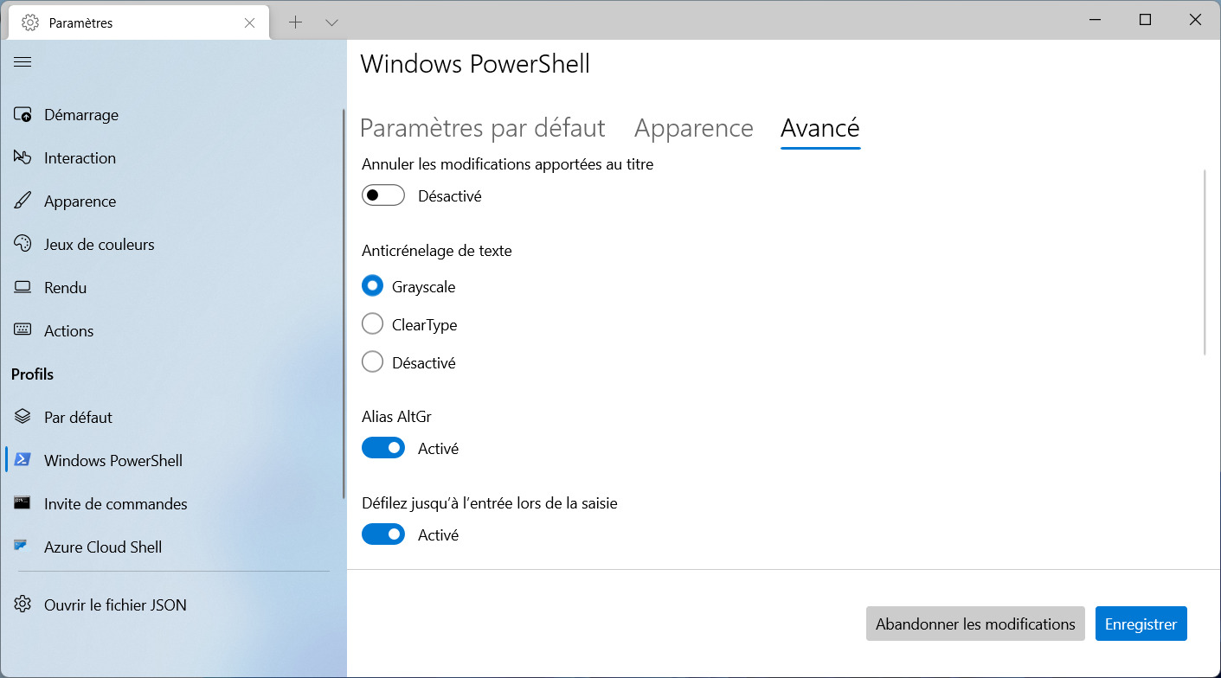
Task: Select the Azure Cloud Shell profile icon
Action: pos(22,547)
